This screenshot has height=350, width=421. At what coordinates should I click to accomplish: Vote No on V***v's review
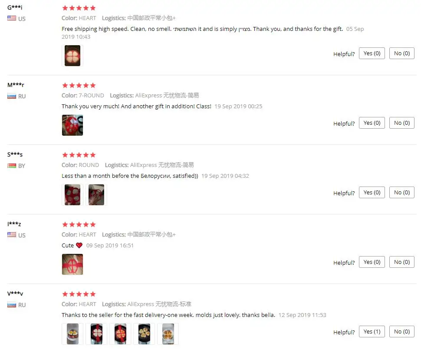(x=401, y=332)
